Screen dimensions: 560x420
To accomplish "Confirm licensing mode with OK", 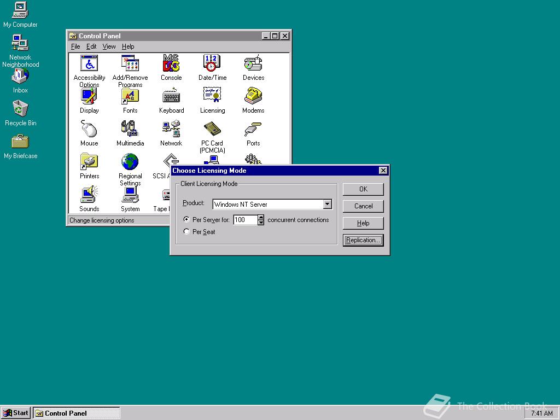I will pyautogui.click(x=363, y=189).
